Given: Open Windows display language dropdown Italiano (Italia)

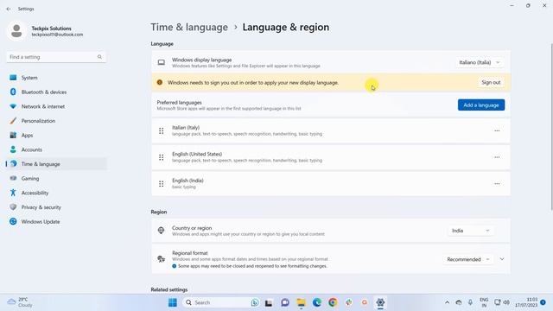Looking at the screenshot, I should (x=480, y=62).
